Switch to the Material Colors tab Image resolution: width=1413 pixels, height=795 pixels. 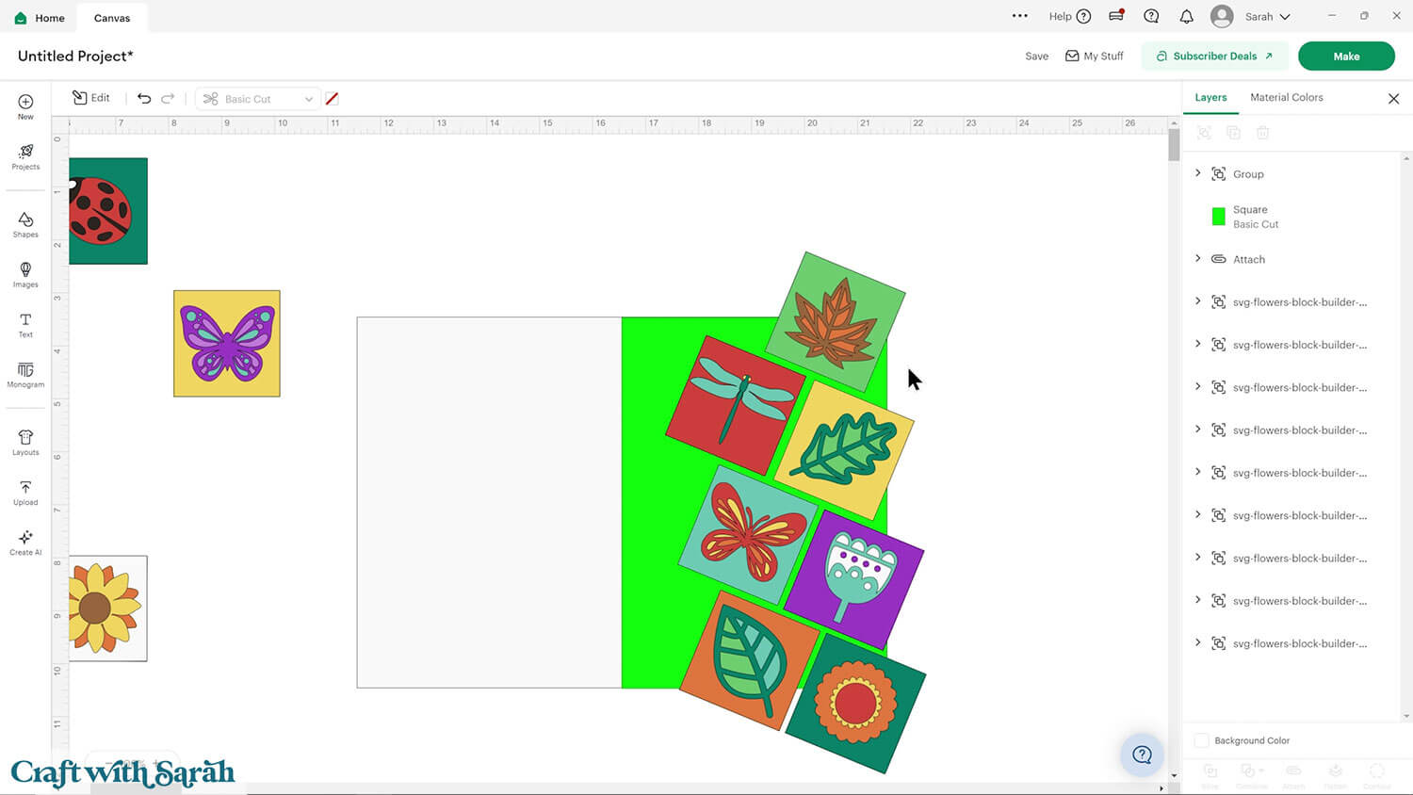click(x=1286, y=97)
